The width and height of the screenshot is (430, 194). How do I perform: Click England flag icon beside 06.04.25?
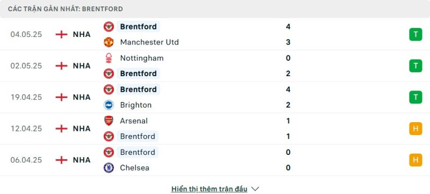[x=61, y=160]
